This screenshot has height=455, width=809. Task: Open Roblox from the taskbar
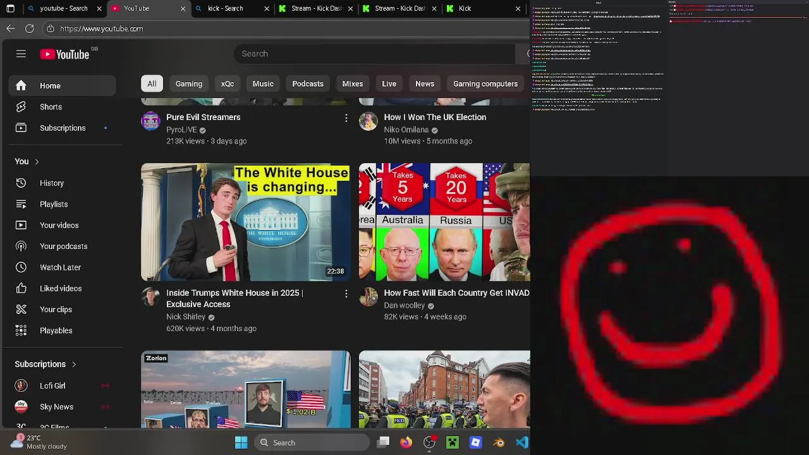[475, 442]
